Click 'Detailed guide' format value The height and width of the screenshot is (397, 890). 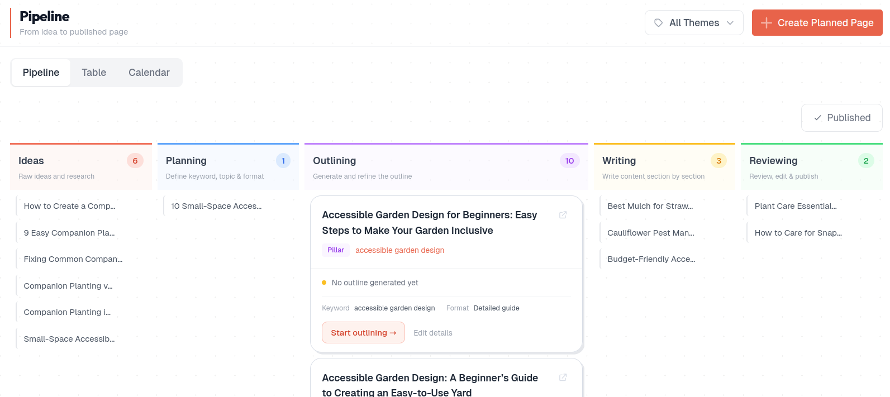[x=496, y=308]
